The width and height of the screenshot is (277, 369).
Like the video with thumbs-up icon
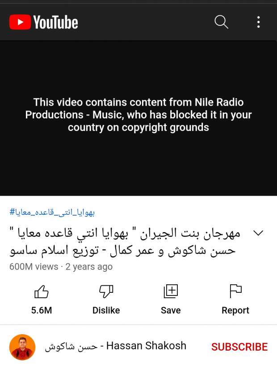coord(42,291)
